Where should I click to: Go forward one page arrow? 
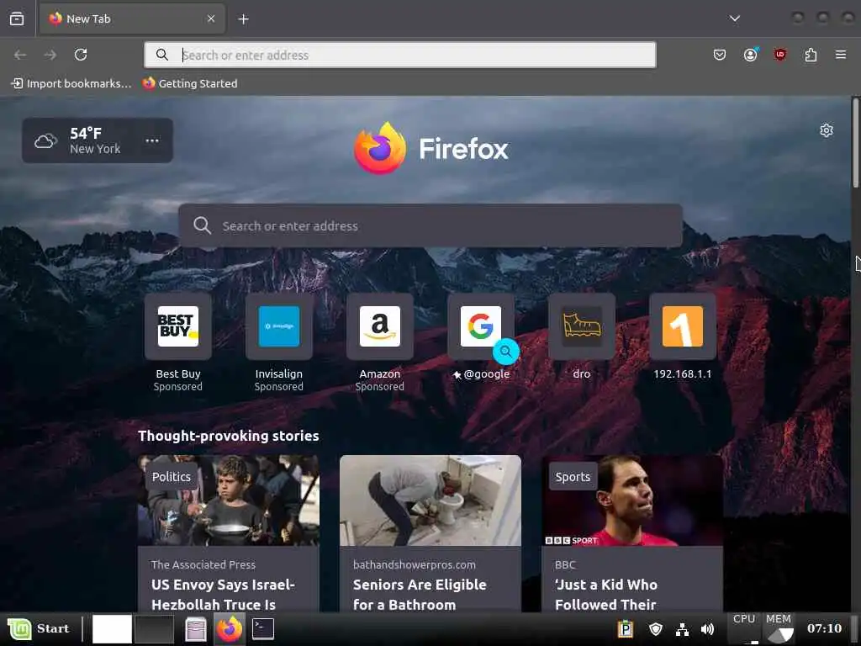click(50, 55)
